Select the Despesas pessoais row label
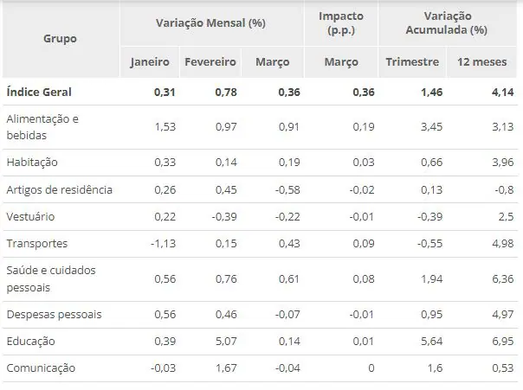Image resolution: width=523 pixels, height=390 pixels. coord(54,315)
